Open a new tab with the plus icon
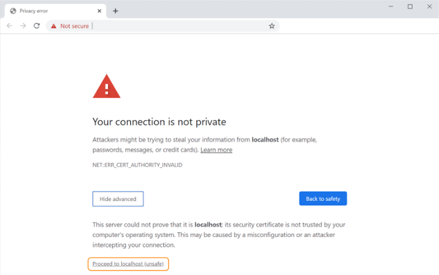Screen dimensions: 439x275 click(x=115, y=11)
